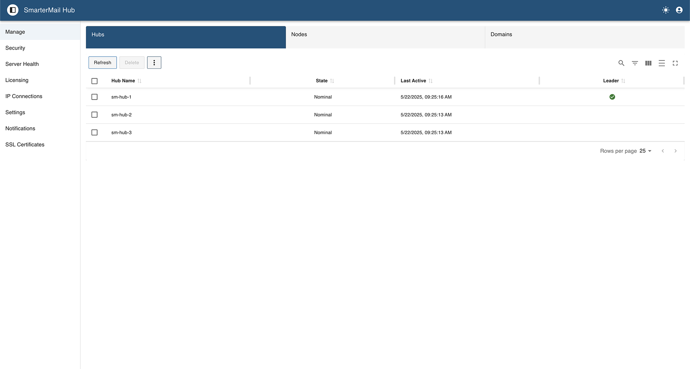Sort by Hub Name arrows icon
Viewport: 690px width, 369px height.
[139, 81]
